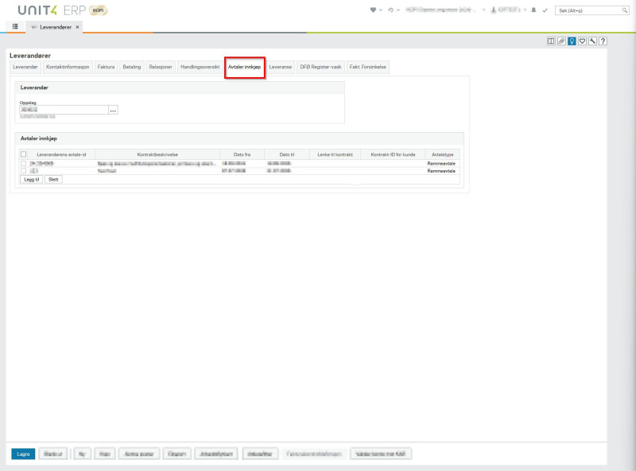Open the Oppslag lookup ellipsis button
Viewport: 636px width, 471px height.
pos(113,110)
